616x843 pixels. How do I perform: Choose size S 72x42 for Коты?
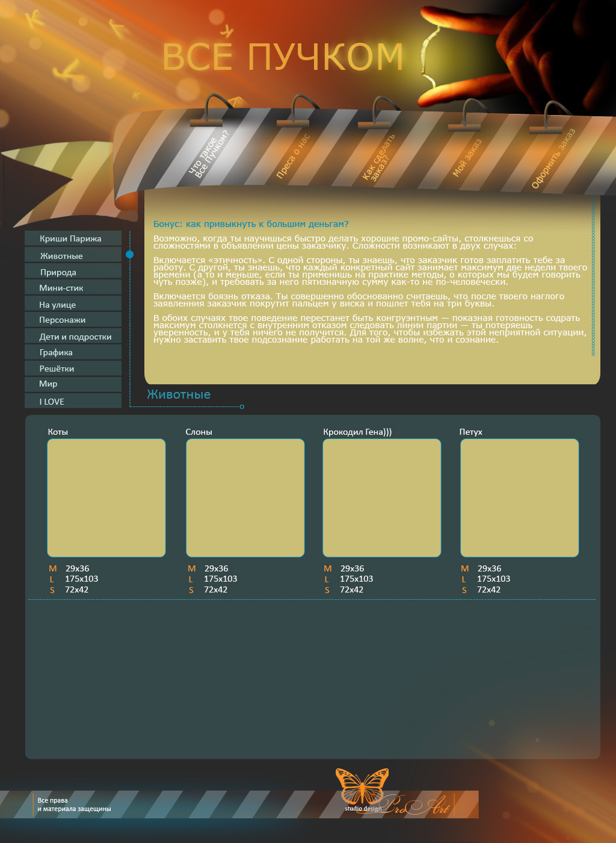coord(69,589)
